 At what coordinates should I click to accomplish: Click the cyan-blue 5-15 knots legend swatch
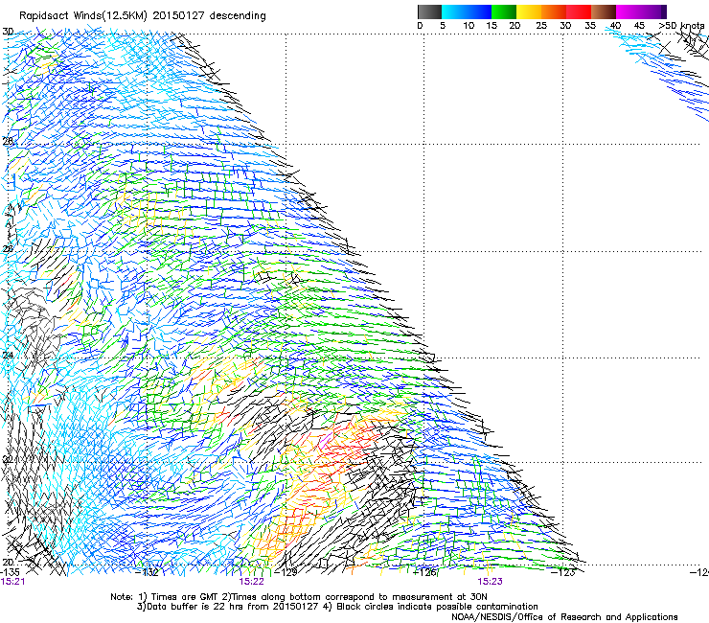467,12
